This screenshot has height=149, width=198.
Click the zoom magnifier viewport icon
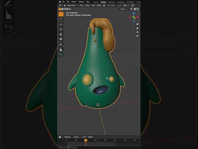tap(137, 24)
